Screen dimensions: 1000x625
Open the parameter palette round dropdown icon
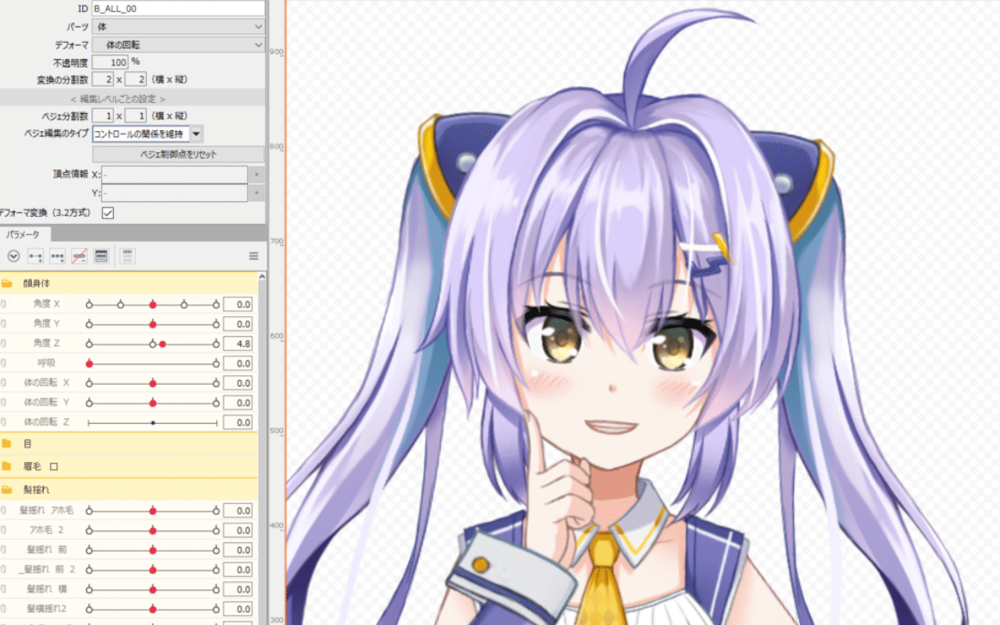pyautogui.click(x=13, y=256)
